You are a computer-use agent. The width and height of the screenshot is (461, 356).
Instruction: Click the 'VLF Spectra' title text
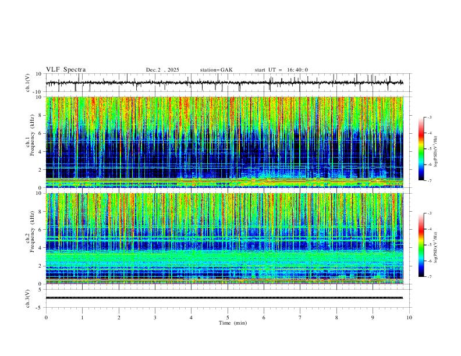tap(66, 70)
